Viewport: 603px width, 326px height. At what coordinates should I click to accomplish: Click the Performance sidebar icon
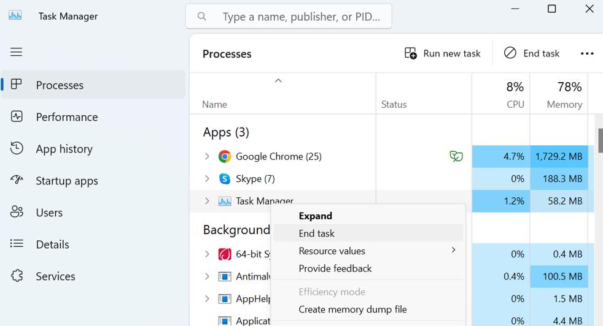click(17, 116)
